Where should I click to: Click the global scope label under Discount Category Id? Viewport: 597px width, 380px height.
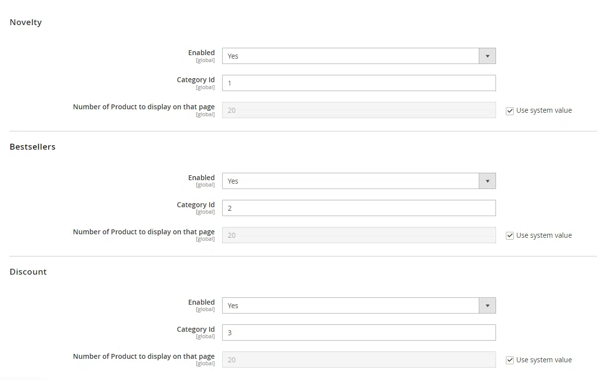205,336
